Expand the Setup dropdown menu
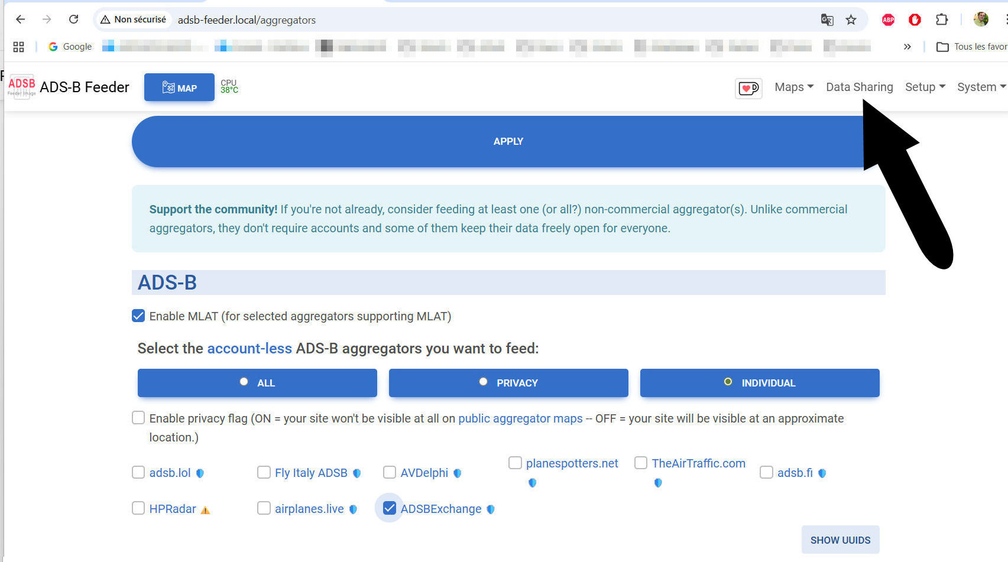This screenshot has width=1008, height=562. [925, 87]
